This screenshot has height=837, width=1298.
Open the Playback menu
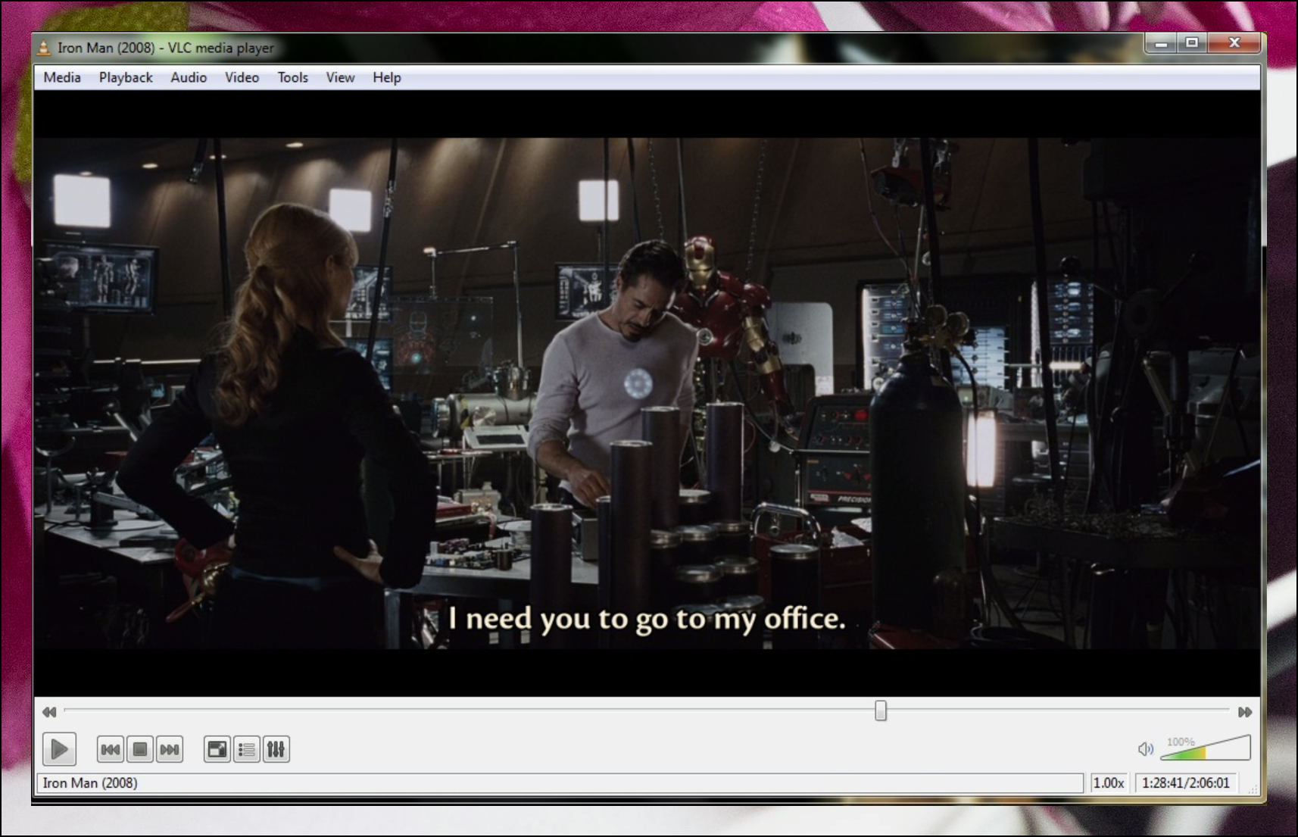[x=126, y=77]
